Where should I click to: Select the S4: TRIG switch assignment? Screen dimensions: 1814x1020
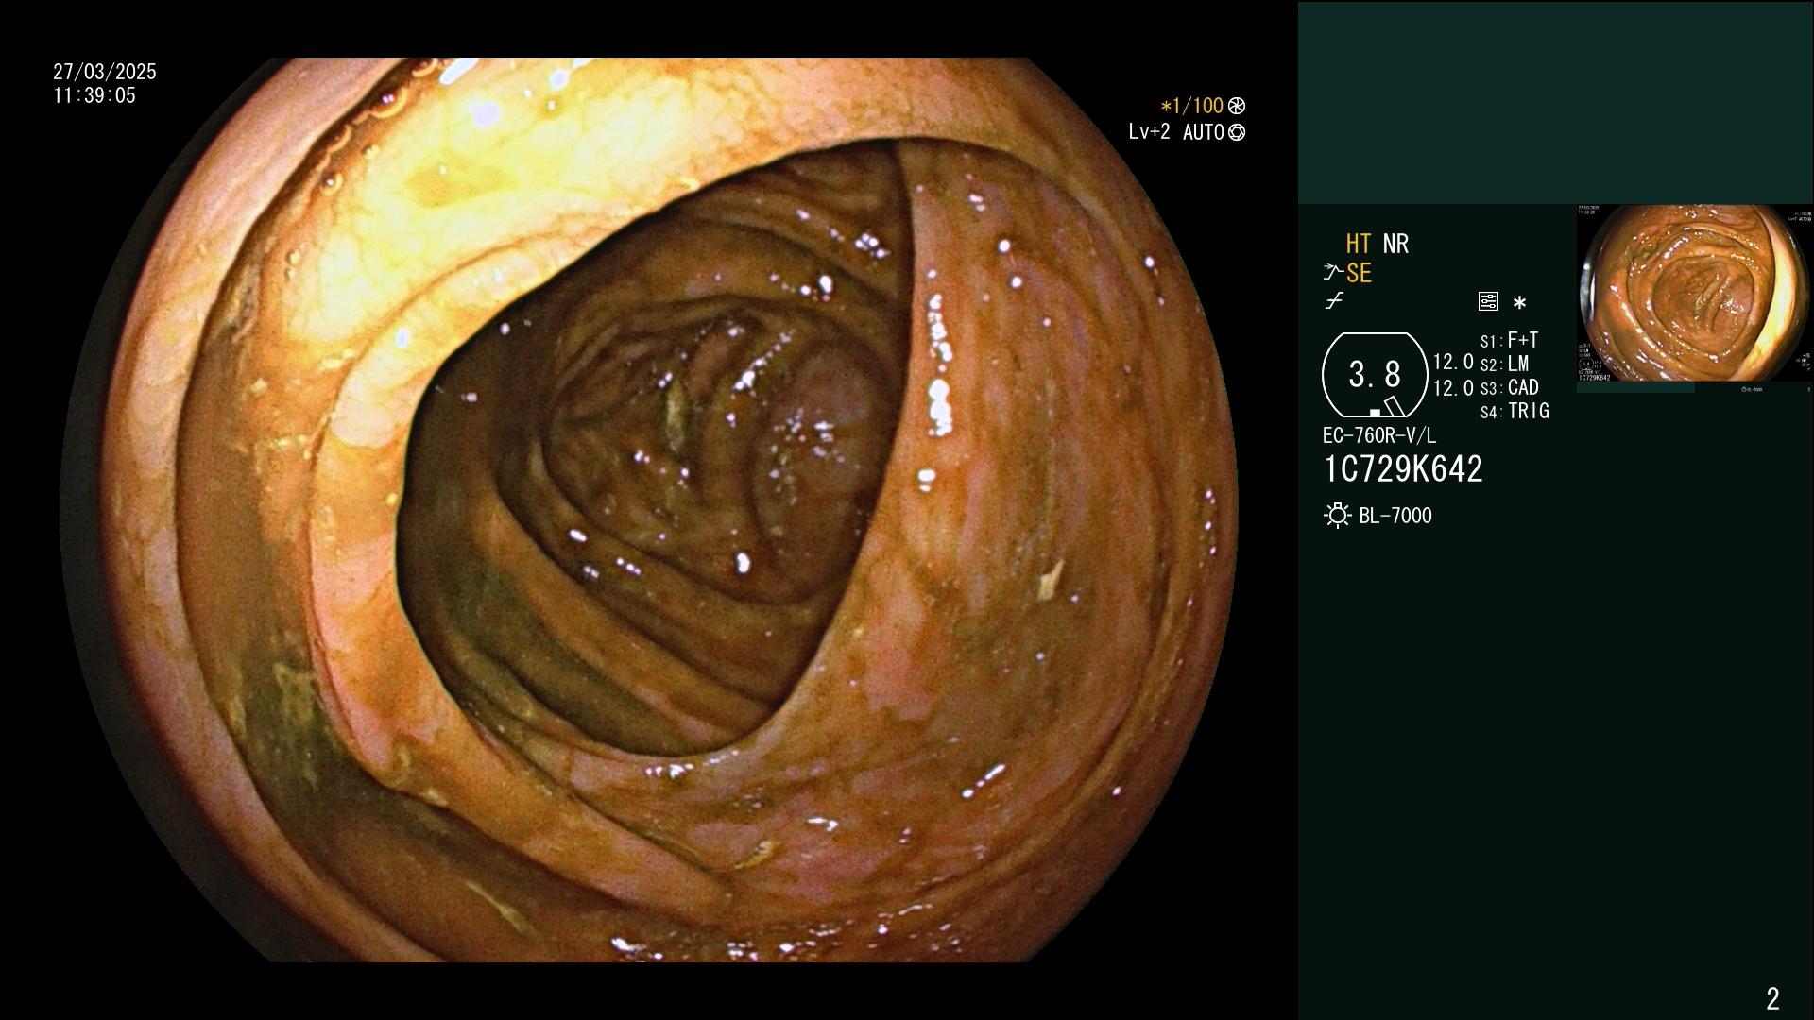pyautogui.click(x=1515, y=411)
